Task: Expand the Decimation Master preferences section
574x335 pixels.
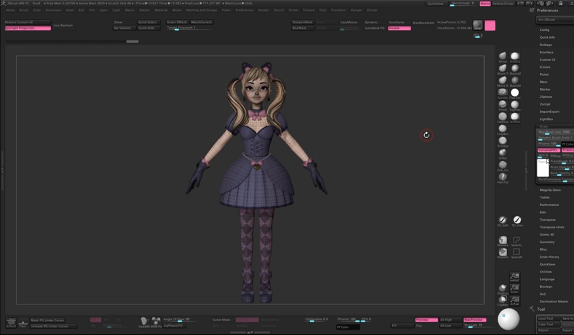Action: 554,301
